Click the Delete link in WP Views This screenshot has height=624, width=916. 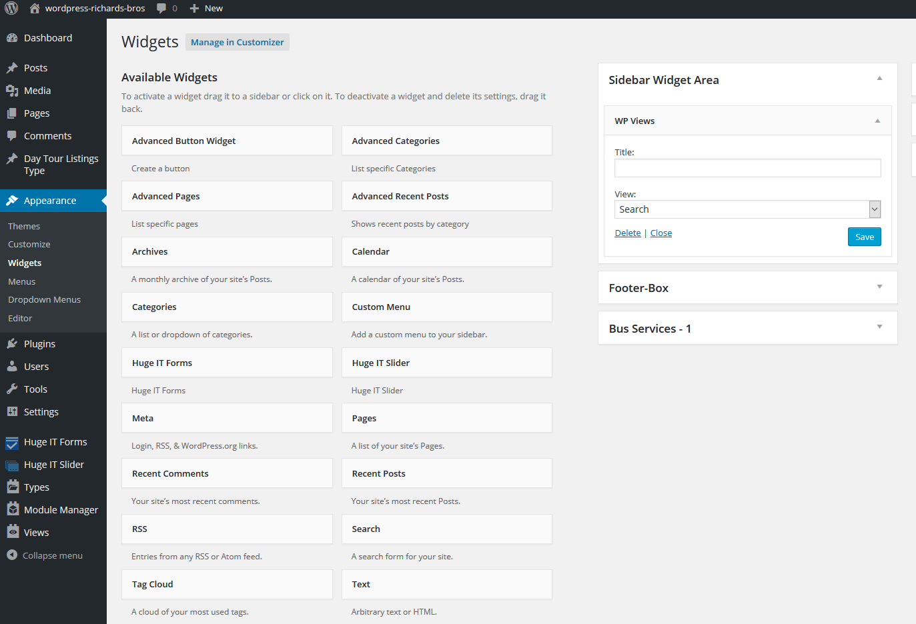click(628, 233)
